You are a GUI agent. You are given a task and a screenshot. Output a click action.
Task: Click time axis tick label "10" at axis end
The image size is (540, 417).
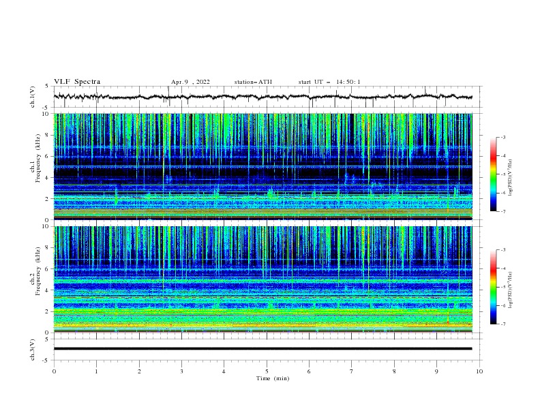479,371
